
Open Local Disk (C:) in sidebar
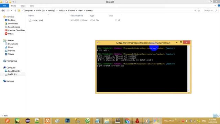point(14,71)
